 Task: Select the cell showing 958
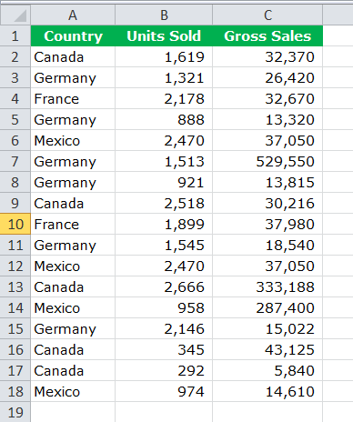(x=164, y=307)
